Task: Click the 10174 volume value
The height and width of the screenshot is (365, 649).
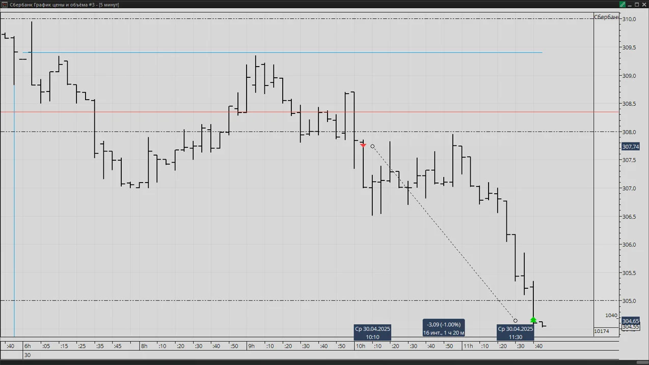Action: [x=602, y=331]
